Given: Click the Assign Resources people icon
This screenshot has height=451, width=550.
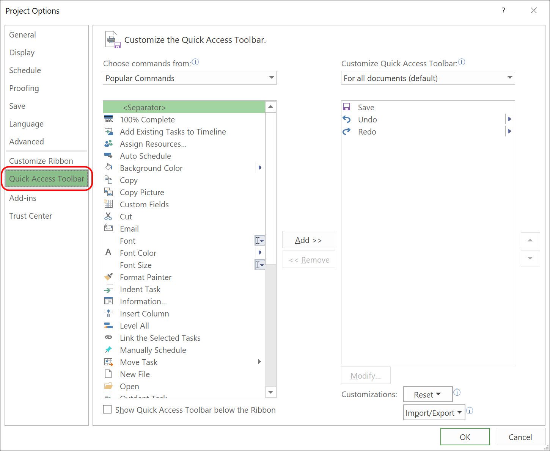Looking at the screenshot, I should pos(108,144).
